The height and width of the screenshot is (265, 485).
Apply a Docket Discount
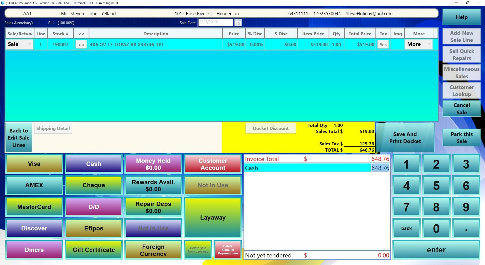[x=271, y=128]
